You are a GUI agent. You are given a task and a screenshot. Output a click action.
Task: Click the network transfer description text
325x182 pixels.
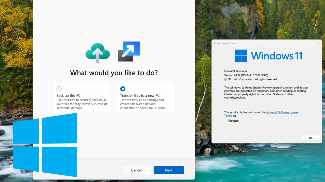pyautogui.click(x=143, y=104)
